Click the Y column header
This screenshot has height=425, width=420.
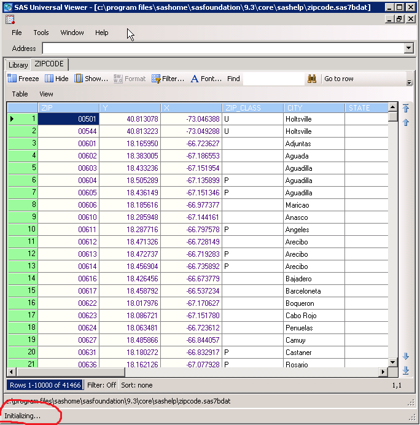point(130,108)
